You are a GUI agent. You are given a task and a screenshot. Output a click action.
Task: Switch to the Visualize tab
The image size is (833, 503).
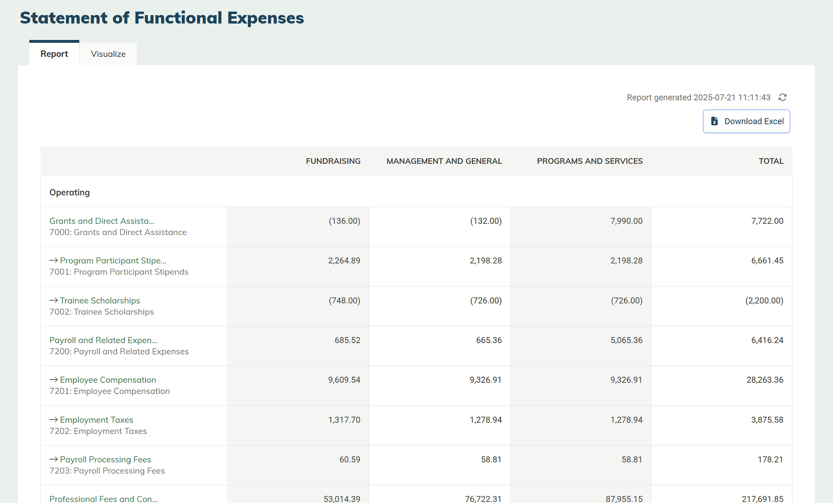[x=108, y=54]
